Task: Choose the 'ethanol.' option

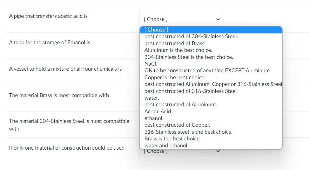Action: 154,118
